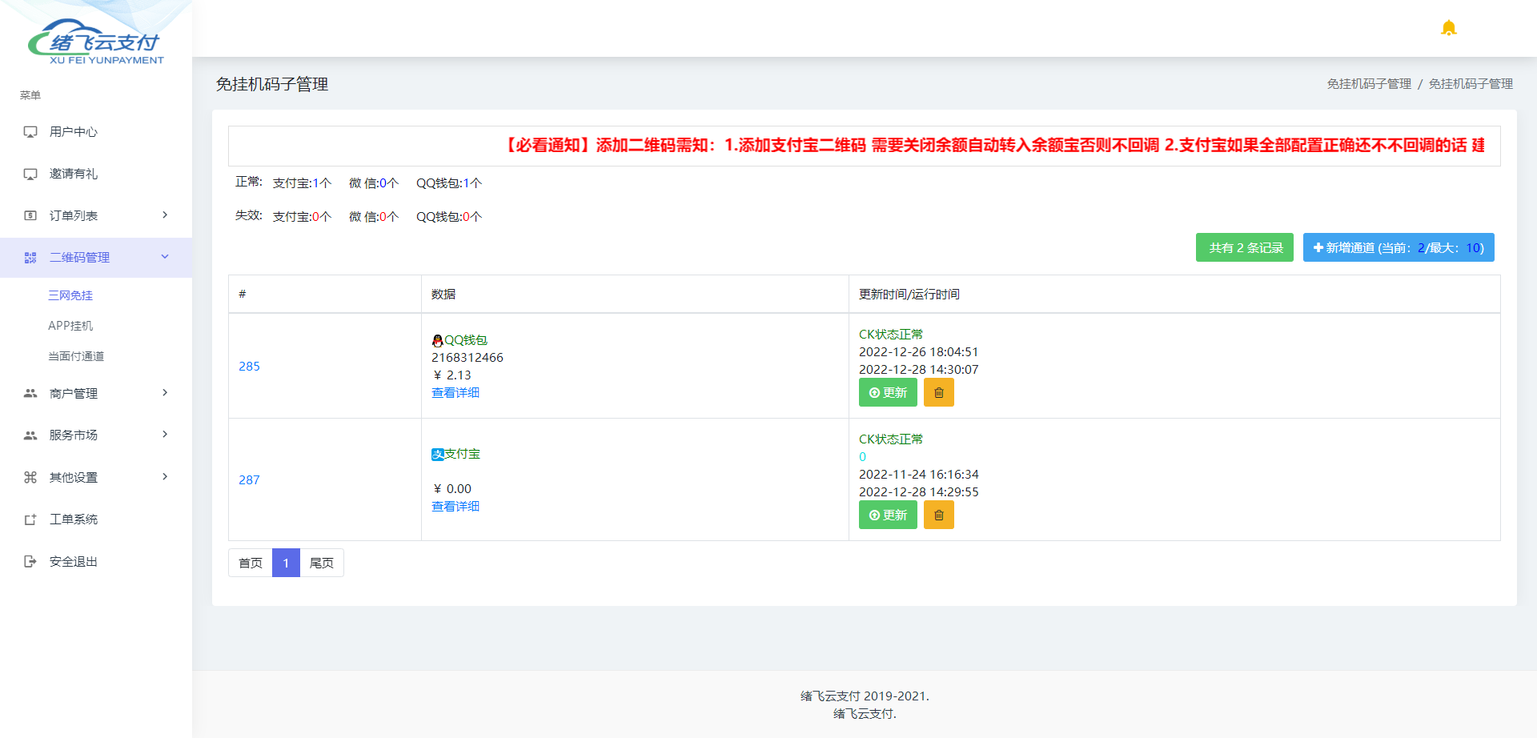Open 查看详细 link for QQ钱包 record
This screenshot has height=738, width=1537.
[x=455, y=392]
